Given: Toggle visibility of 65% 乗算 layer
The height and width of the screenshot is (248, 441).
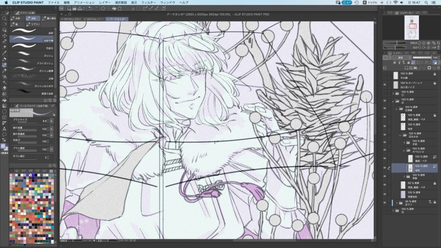Looking at the screenshot, I should click(385, 185).
